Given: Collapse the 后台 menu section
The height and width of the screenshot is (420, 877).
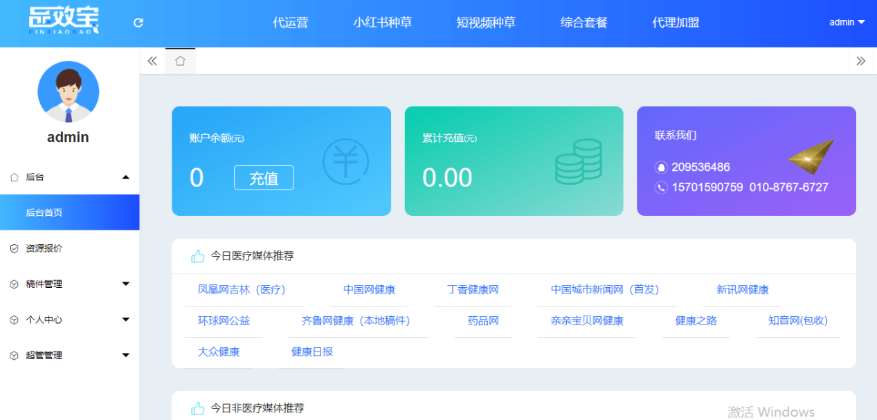Looking at the screenshot, I should pyautogui.click(x=126, y=176).
